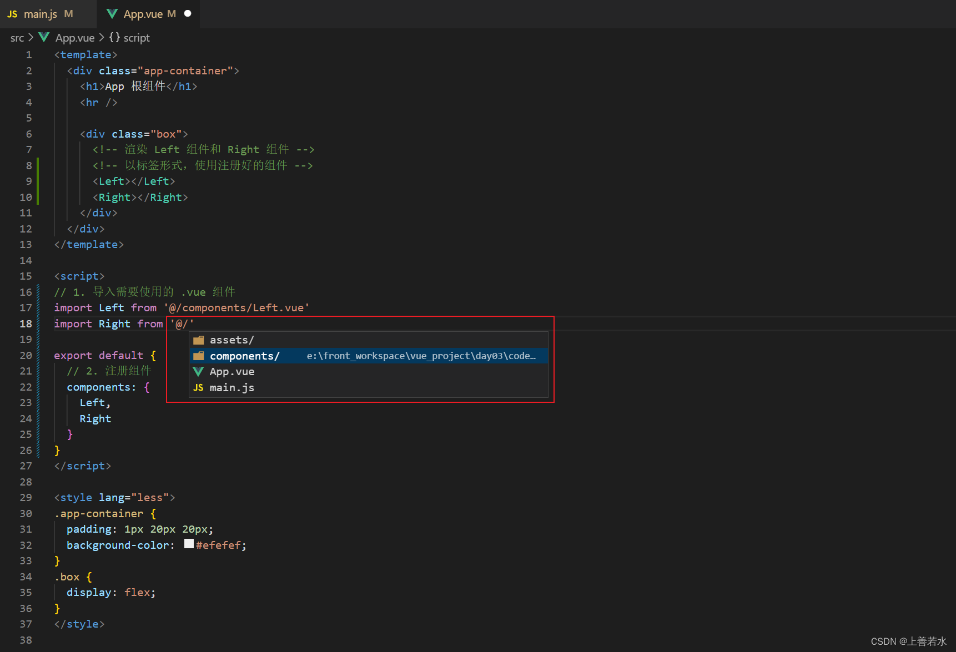This screenshot has height=652, width=956.
Task: Click the Vue icon on App.vue tab
Action: (112, 14)
